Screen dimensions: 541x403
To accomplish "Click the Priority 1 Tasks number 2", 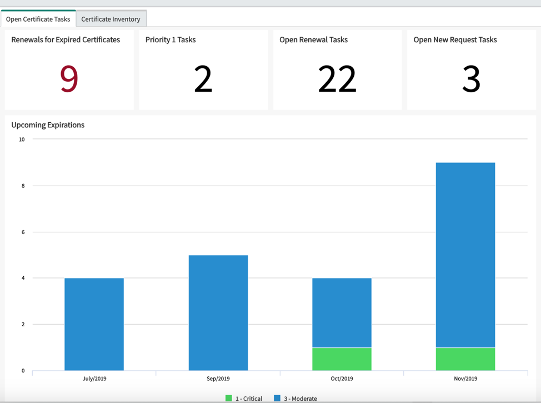I will pos(203,79).
